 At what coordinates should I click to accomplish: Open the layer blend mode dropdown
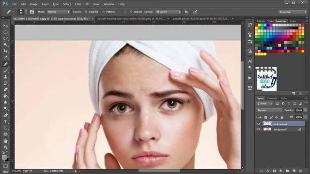pyautogui.click(x=269, y=110)
